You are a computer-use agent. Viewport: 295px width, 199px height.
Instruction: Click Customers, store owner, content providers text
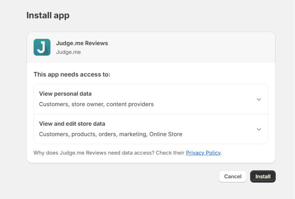[96, 104]
